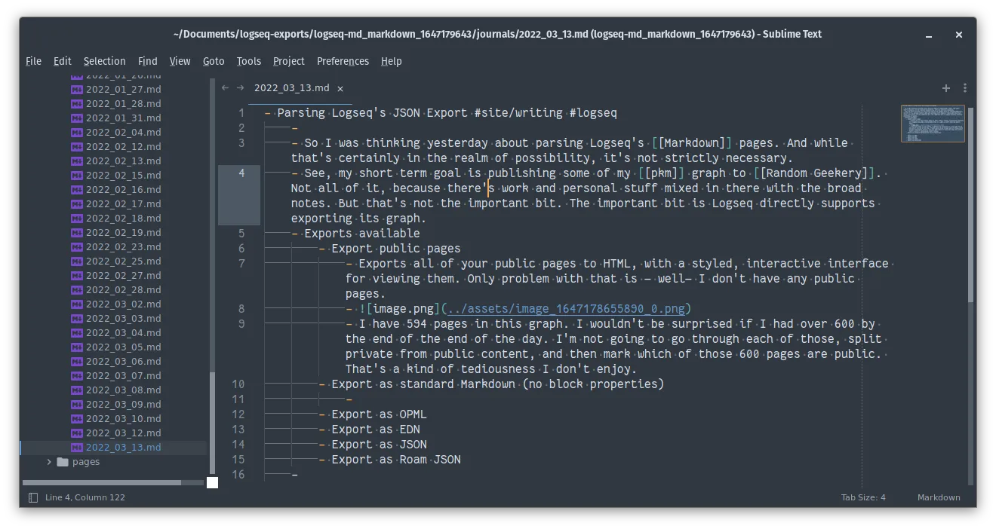The width and height of the screenshot is (996, 529).
Task: Change the Markdown syntax selector
Action: pyautogui.click(x=938, y=497)
